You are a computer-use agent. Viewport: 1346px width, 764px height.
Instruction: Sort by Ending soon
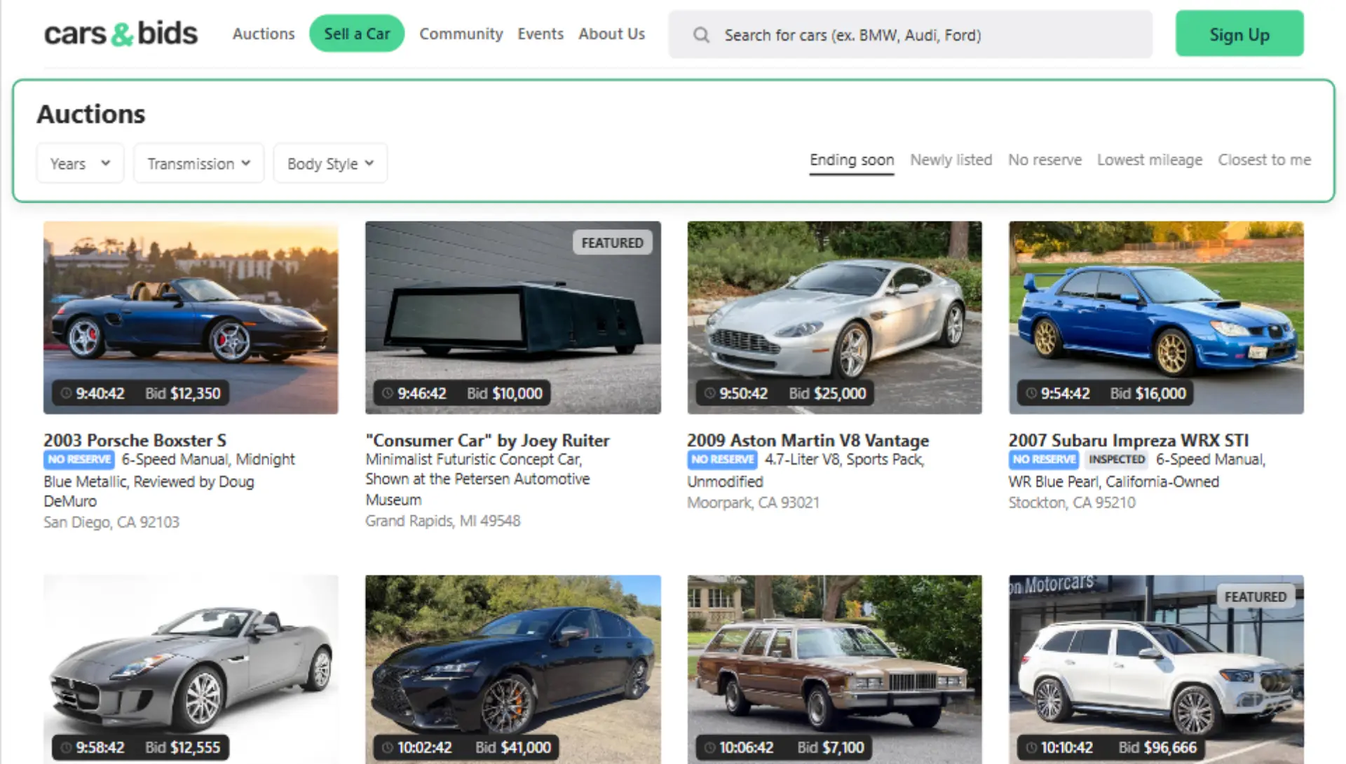(852, 161)
